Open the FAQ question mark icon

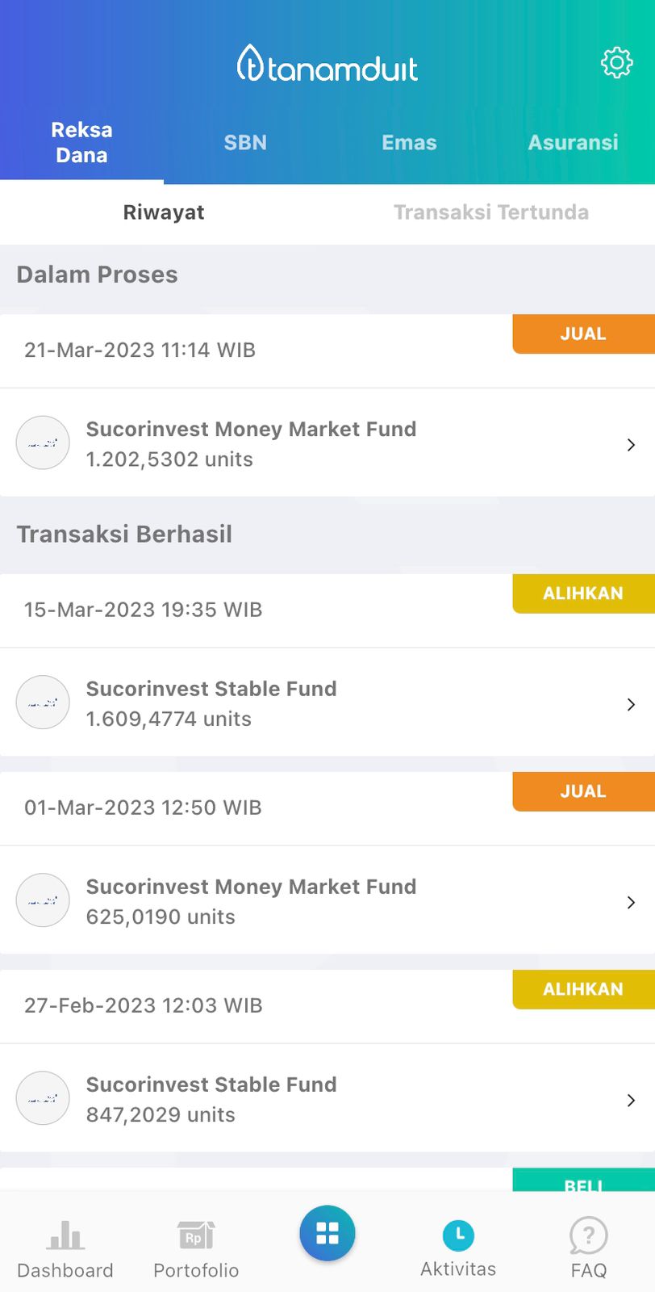(x=589, y=1235)
